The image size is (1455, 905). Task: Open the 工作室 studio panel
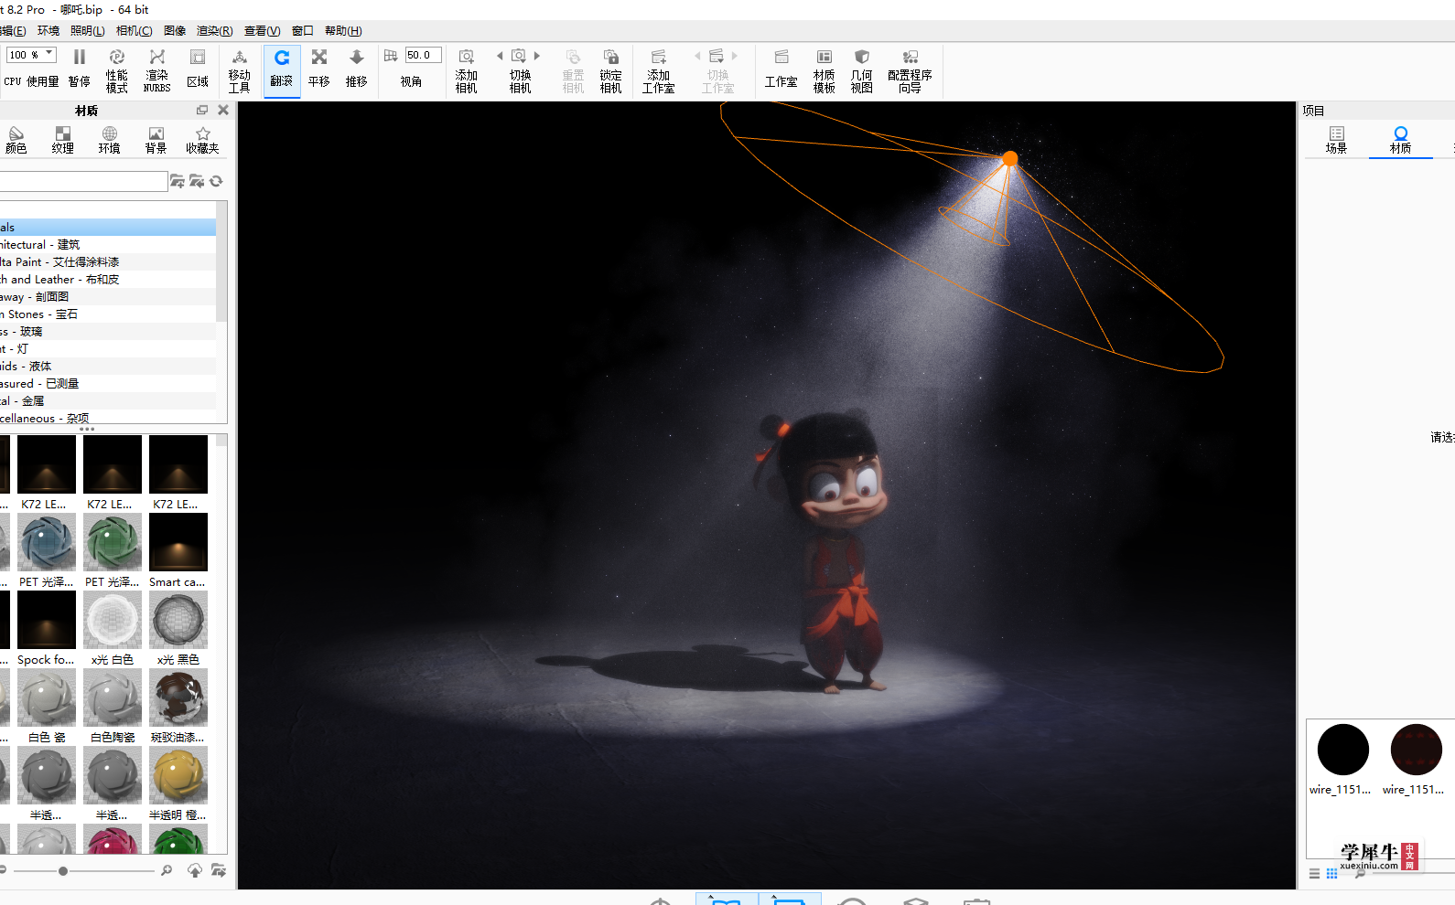[x=781, y=69]
